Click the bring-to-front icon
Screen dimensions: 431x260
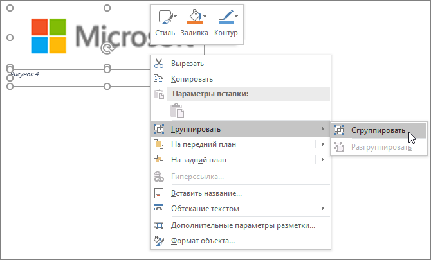[159, 144]
